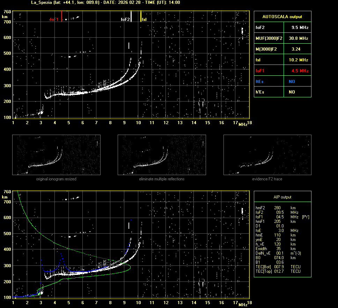This screenshot has height=308, width=338.
Task: Click the yellow fxI marker line
Action: click(141, 16)
